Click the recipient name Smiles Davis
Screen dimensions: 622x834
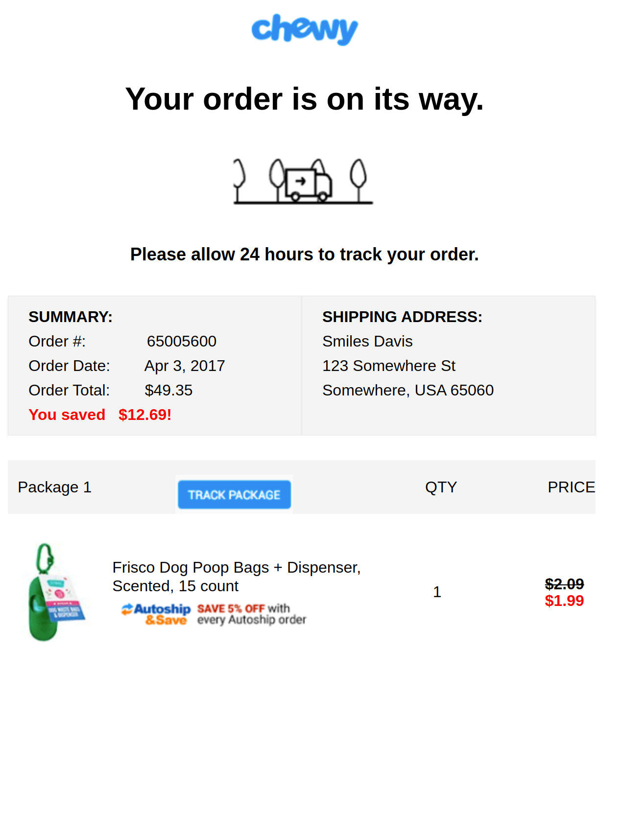[367, 342]
